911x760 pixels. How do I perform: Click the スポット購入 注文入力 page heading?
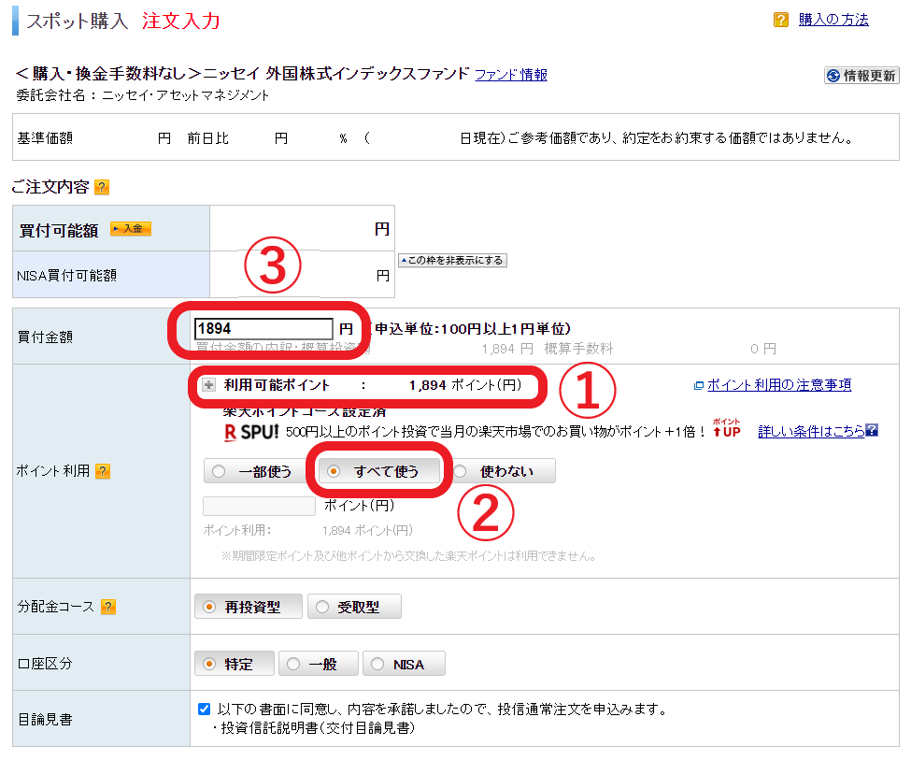point(123,21)
